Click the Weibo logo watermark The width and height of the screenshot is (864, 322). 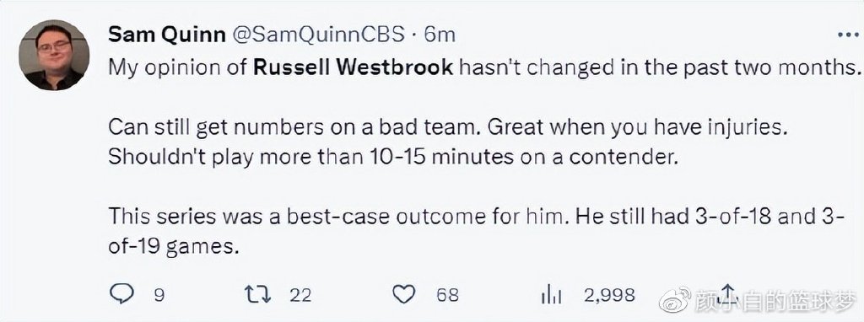[x=675, y=298]
